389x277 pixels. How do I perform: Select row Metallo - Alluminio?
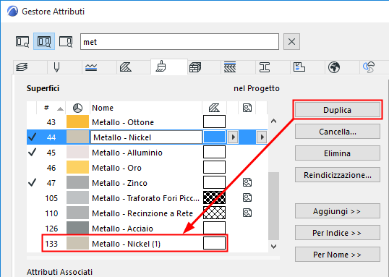point(147,153)
